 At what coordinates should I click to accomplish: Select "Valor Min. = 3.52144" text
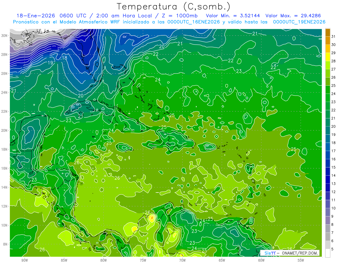(x=233, y=16)
